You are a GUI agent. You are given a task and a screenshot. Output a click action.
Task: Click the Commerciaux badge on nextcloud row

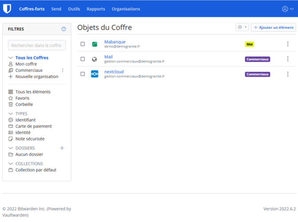(258, 74)
